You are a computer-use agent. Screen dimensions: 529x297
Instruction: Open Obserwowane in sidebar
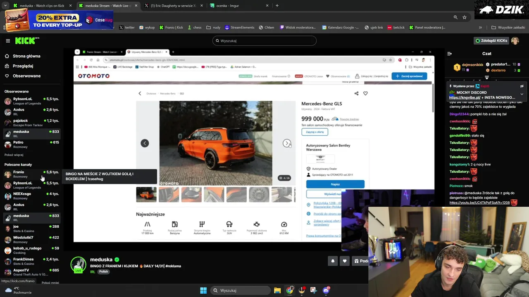[x=26, y=76]
